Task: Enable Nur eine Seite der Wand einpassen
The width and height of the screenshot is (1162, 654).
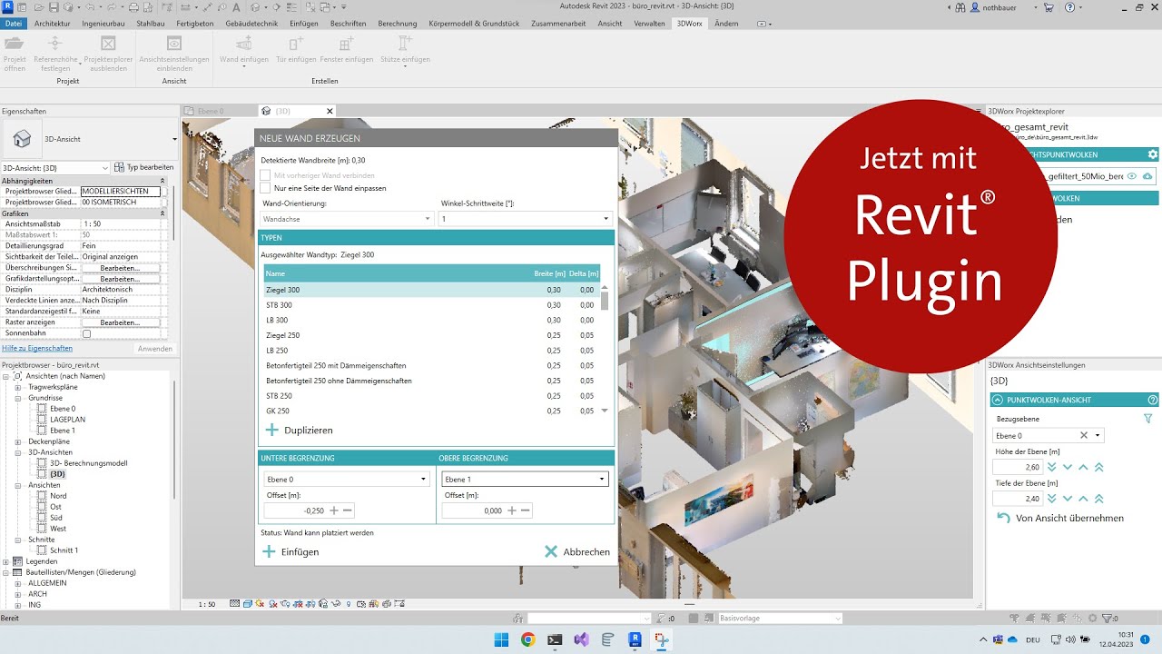Action: point(265,188)
